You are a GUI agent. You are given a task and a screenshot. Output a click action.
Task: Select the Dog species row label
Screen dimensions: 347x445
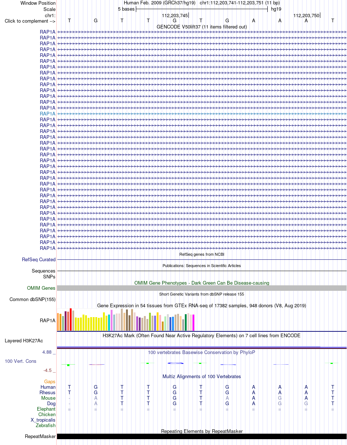pos(51,403)
